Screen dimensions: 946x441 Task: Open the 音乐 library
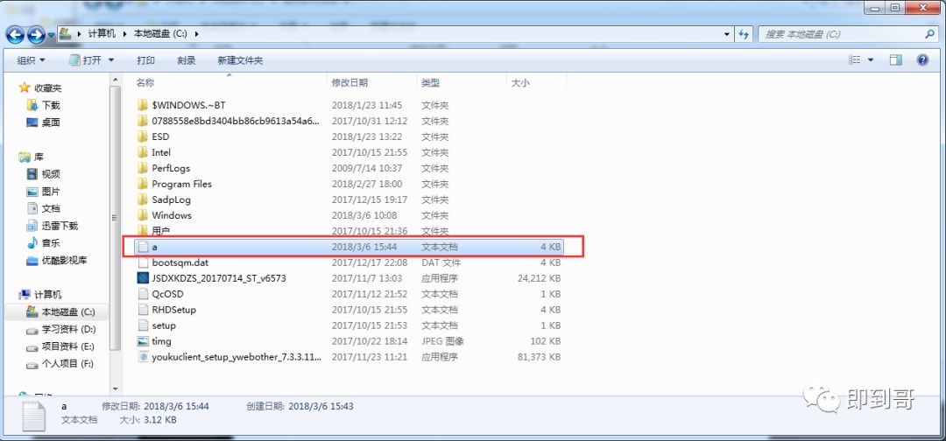pos(44,242)
